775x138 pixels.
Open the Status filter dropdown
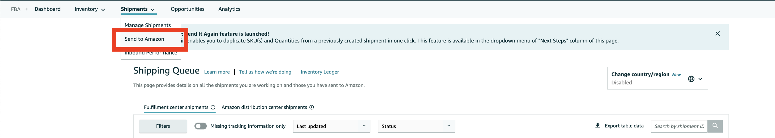point(416,126)
